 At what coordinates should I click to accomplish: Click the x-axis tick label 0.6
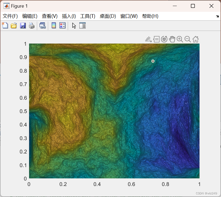tap(131, 184)
